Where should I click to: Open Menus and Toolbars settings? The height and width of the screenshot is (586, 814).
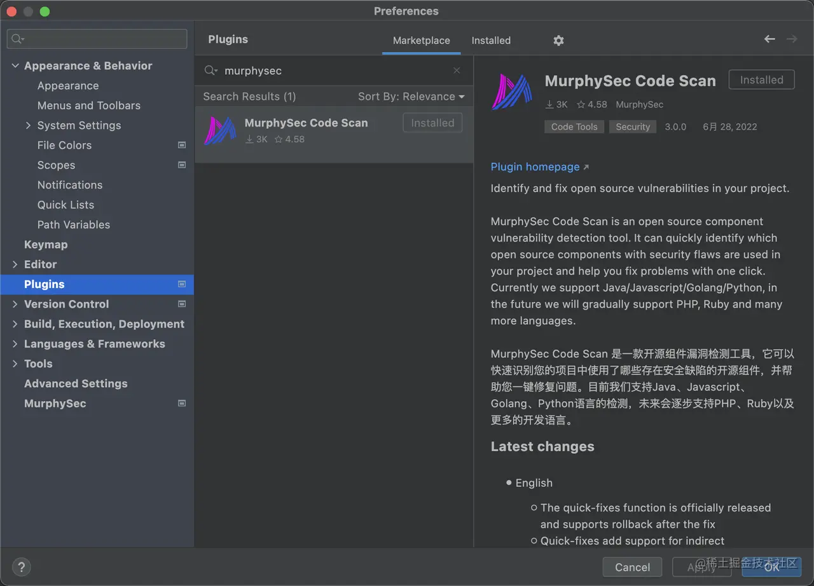[x=89, y=106]
